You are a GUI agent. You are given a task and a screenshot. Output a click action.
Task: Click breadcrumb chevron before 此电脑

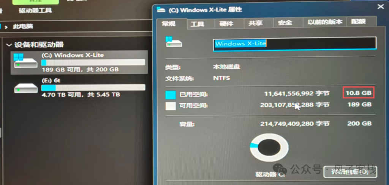6,27
